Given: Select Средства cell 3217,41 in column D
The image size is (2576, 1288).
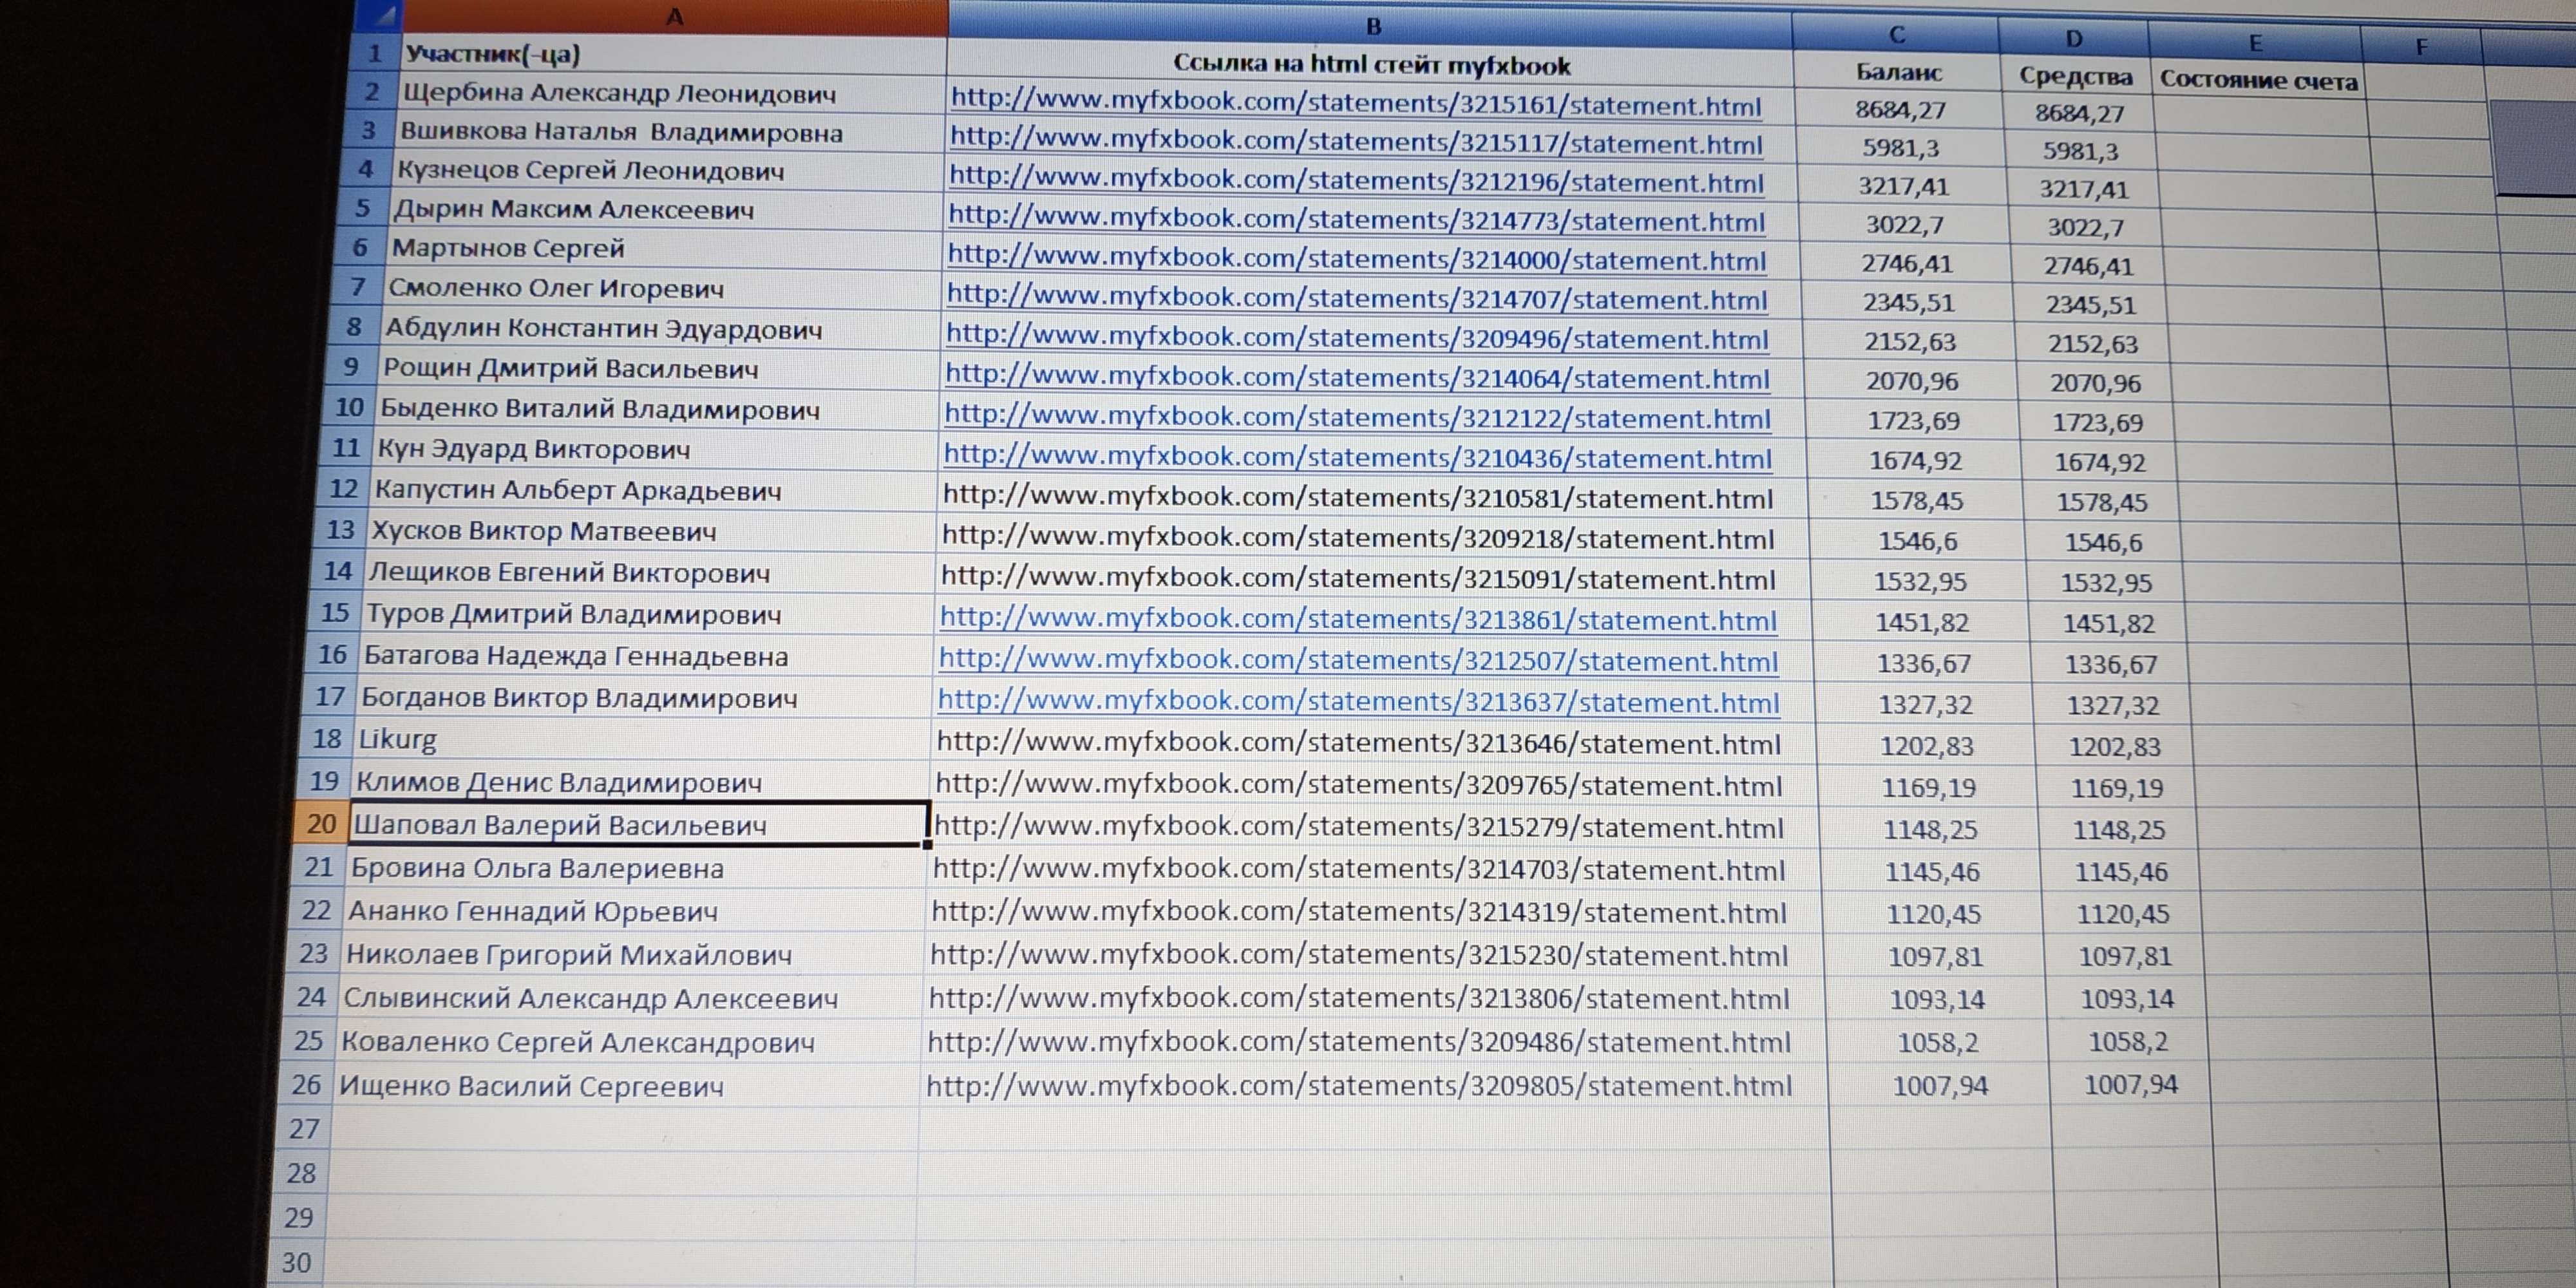Looking at the screenshot, I should pyautogui.click(x=2084, y=188).
